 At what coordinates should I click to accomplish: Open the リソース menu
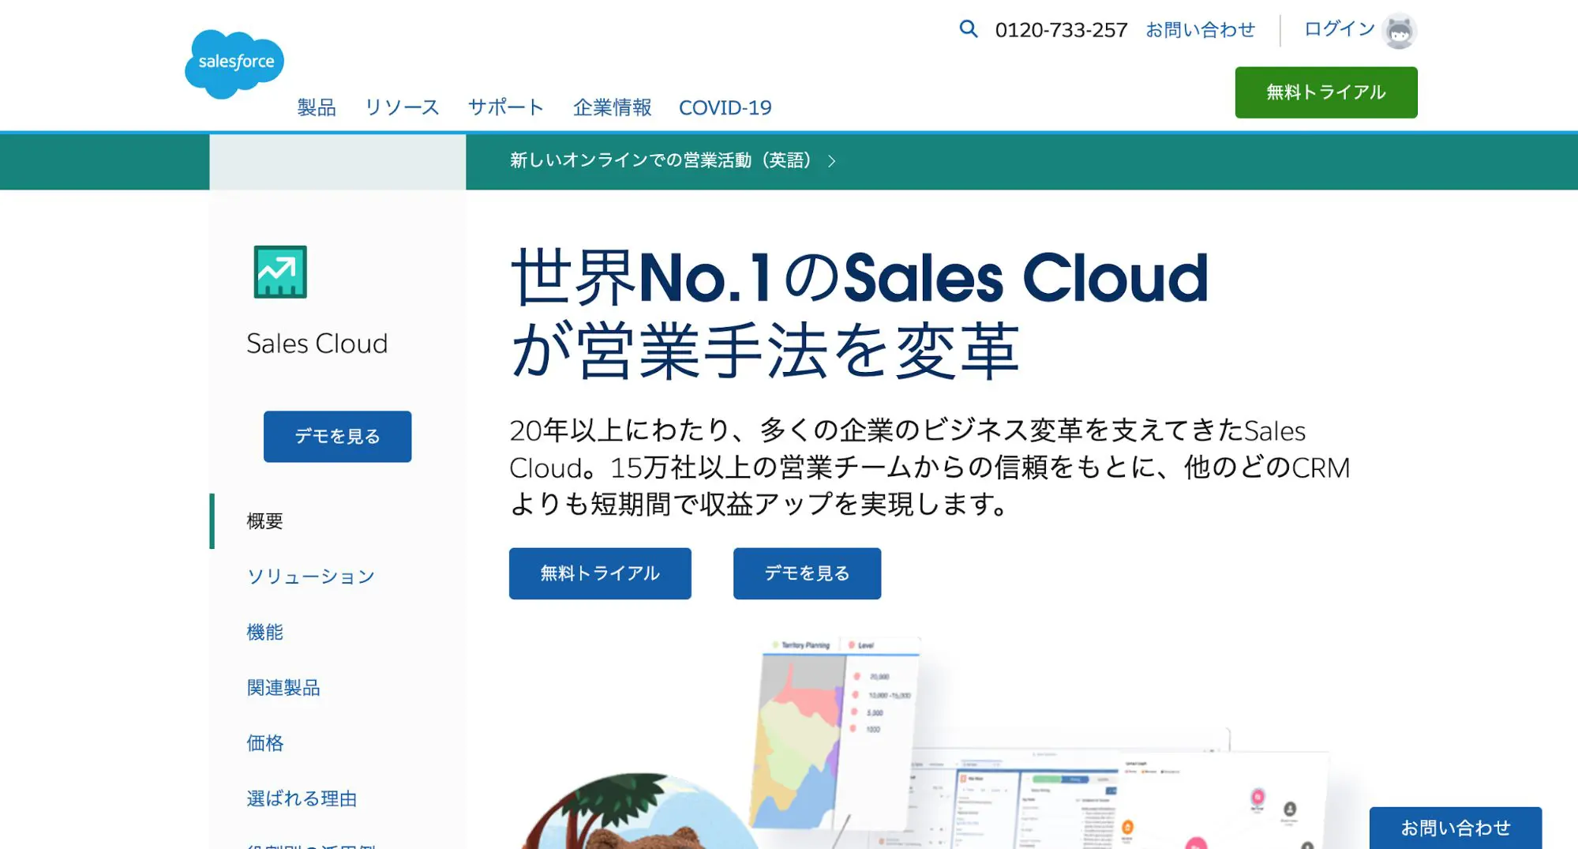click(x=402, y=107)
